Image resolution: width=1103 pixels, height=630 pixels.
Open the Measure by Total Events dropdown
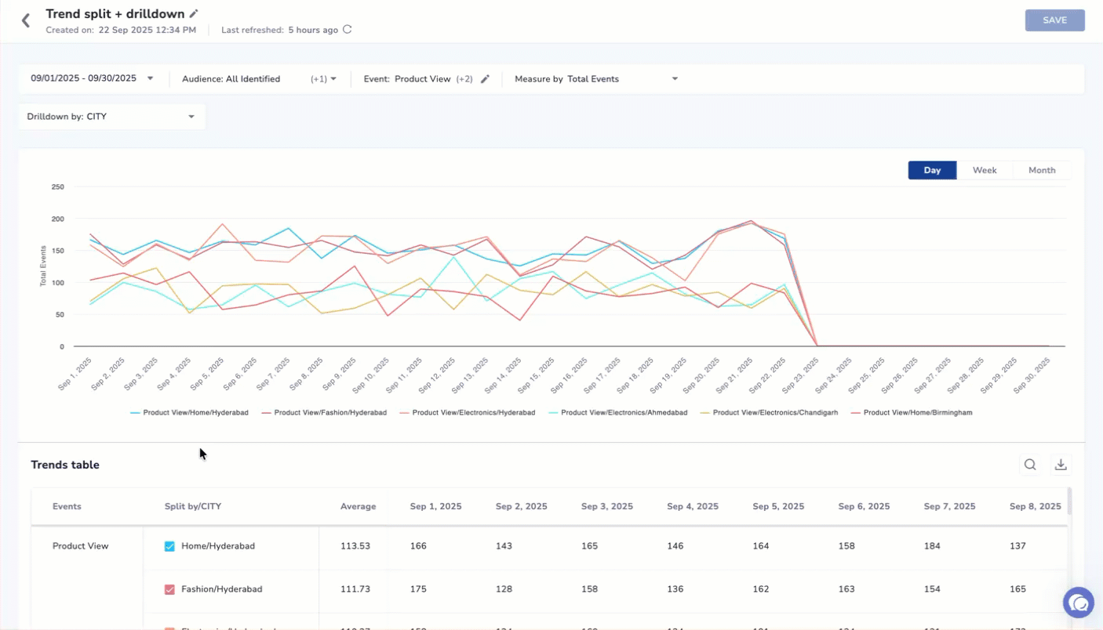(x=675, y=79)
